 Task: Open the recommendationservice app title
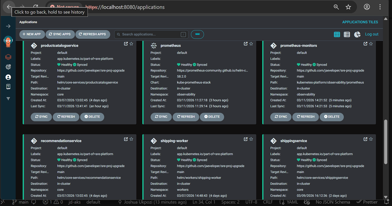click(x=61, y=141)
